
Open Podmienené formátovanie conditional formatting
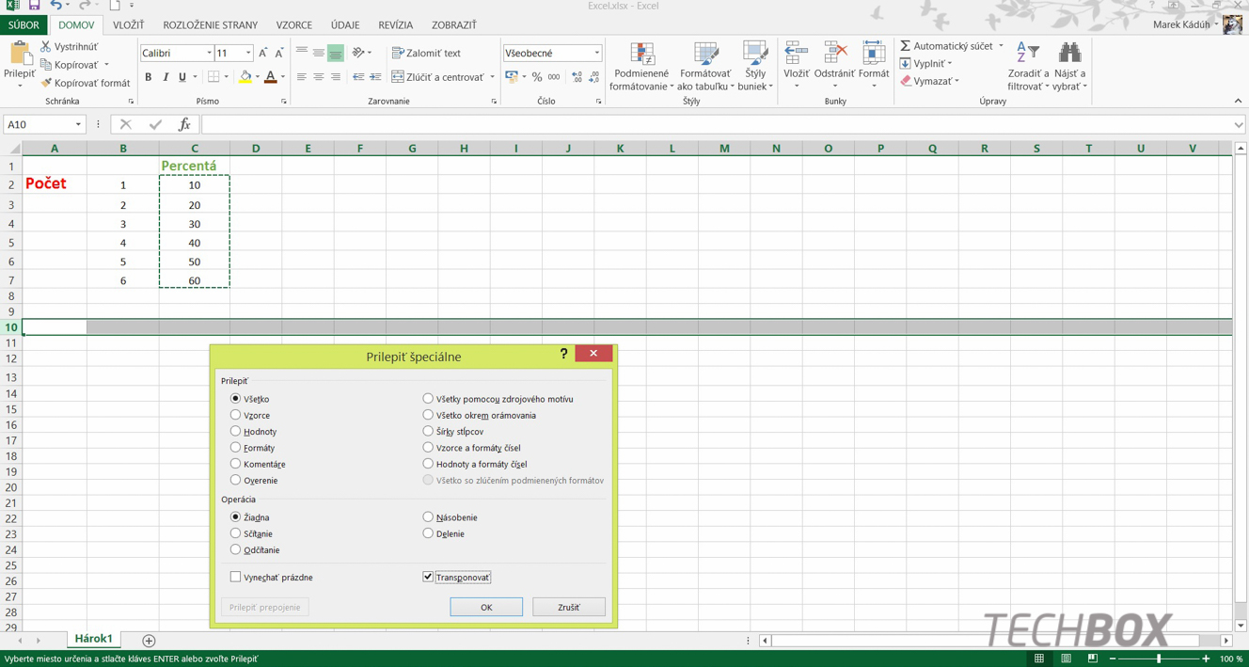click(x=641, y=66)
